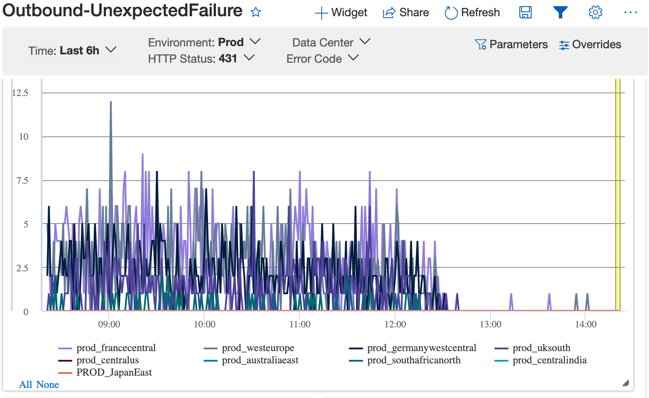Open the Environment: Prod dropdown

tap(204, 42)
